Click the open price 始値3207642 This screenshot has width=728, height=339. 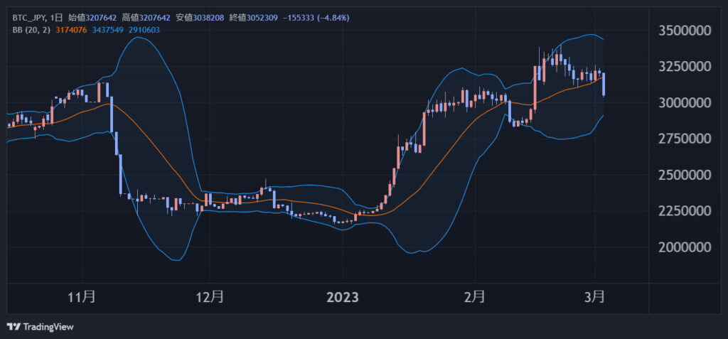pyautogui.click(x=92, y=18)
